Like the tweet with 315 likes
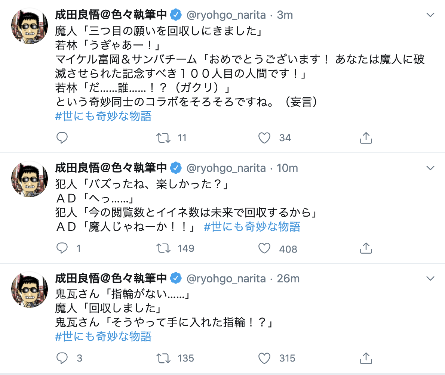This screenshot has height=375, width=445. coord(264,359)
